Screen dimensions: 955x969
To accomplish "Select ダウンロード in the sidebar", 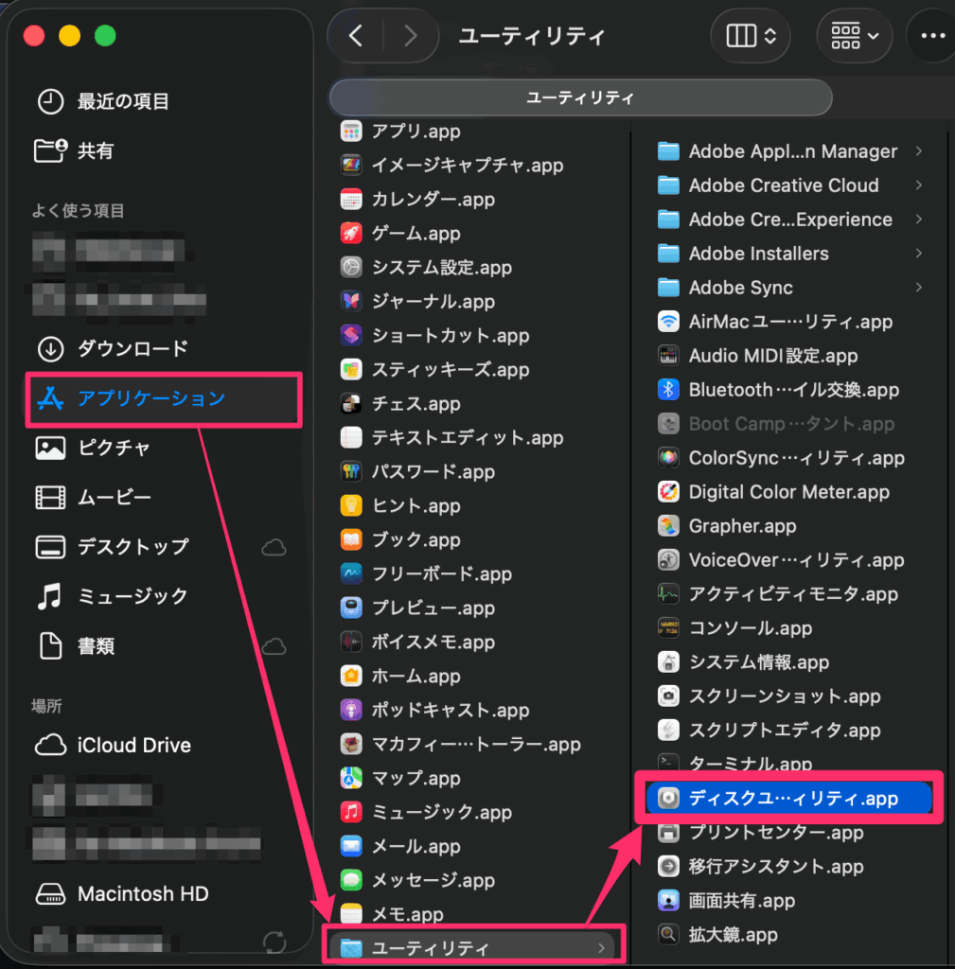I will click(x=133, y=348).
